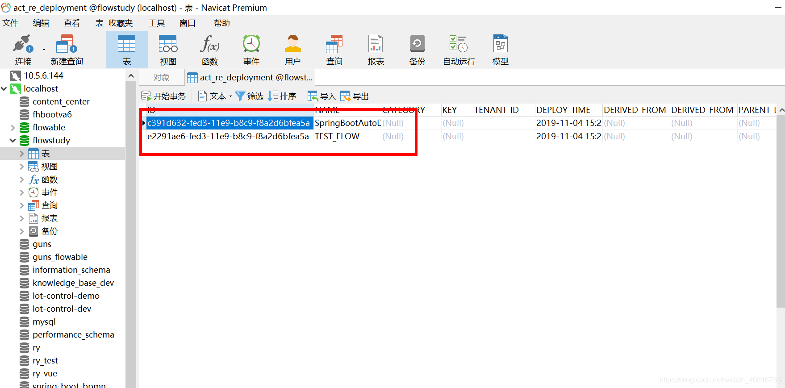
Task: Select the knowledge_base_dev database
Action: [73, 283]
